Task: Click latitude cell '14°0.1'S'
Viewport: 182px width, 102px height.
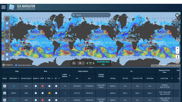Action: pos(77,93)
